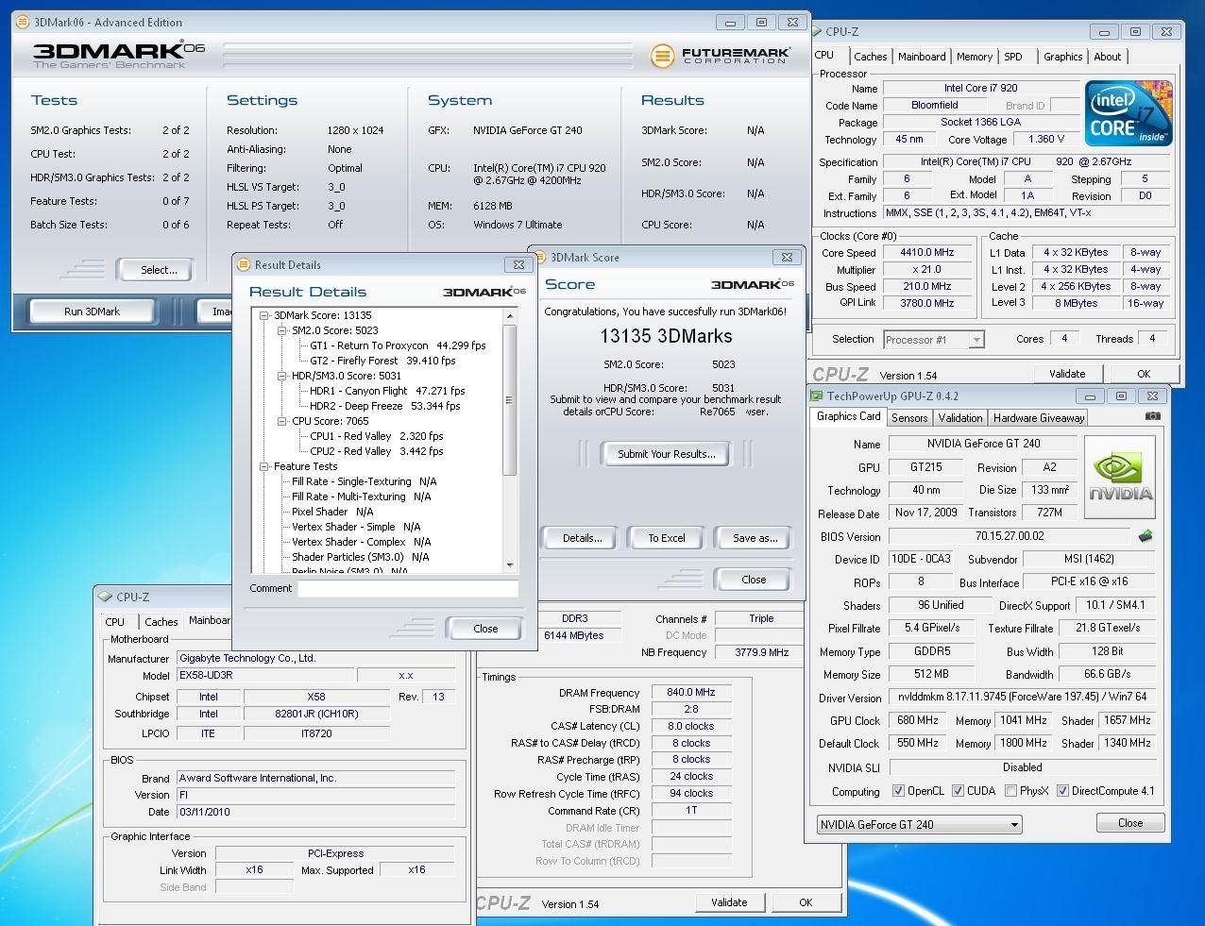Open the Graphics Card tab in GPU-Z
The height and width of the screenshot is (926, 1205).
click(848, 416)
